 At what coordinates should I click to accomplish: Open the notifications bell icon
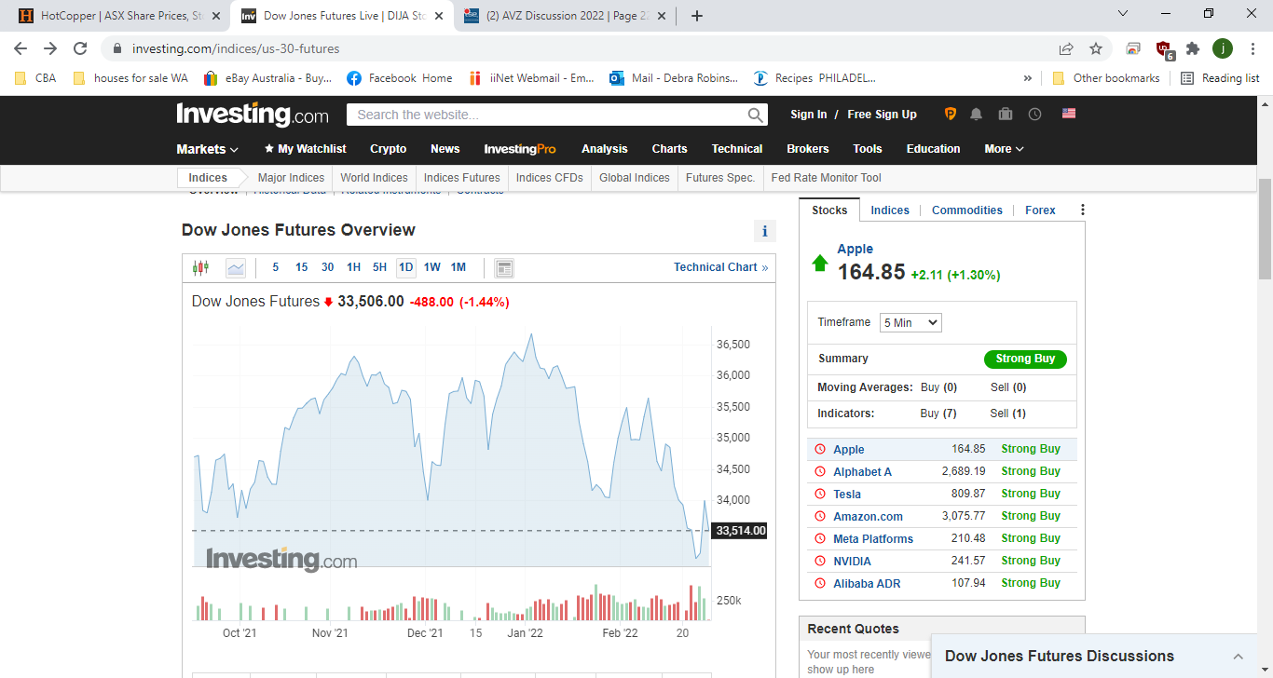(976, 114)
